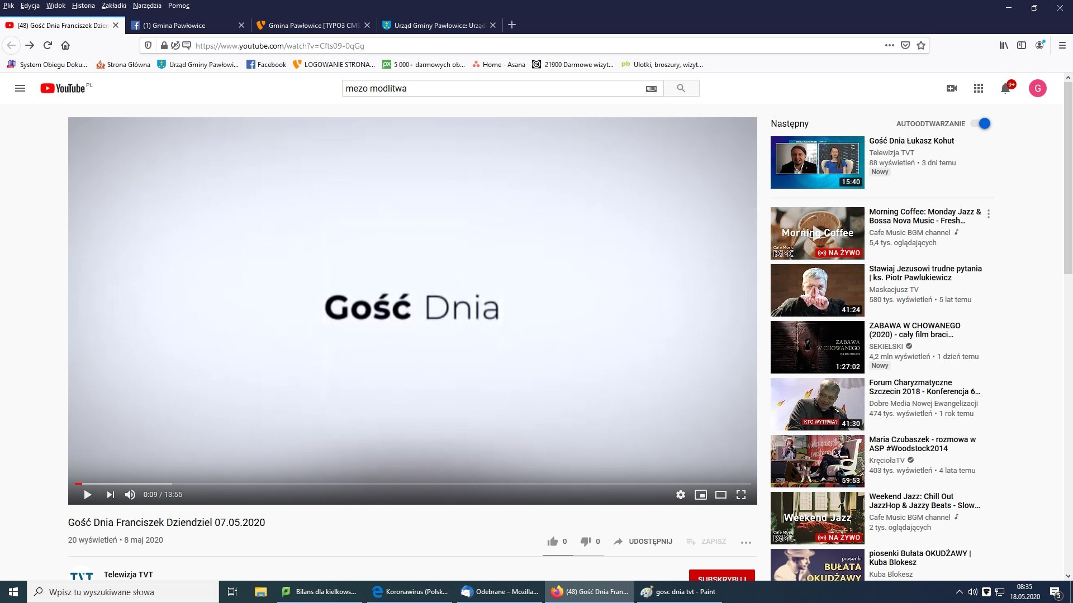Image resolution: width=1073 pixels, height=603 pixels.
Task: Switch the player to miniplayer mode
Action: pyautogui.click(x=700, y=495)
